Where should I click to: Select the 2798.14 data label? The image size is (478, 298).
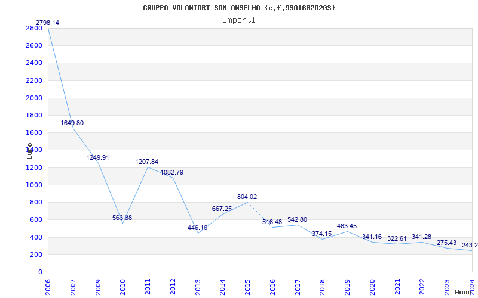48,23
